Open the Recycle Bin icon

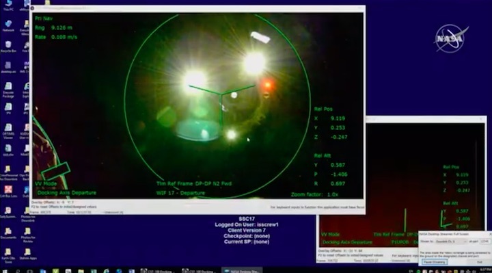(x=8, y=47)
